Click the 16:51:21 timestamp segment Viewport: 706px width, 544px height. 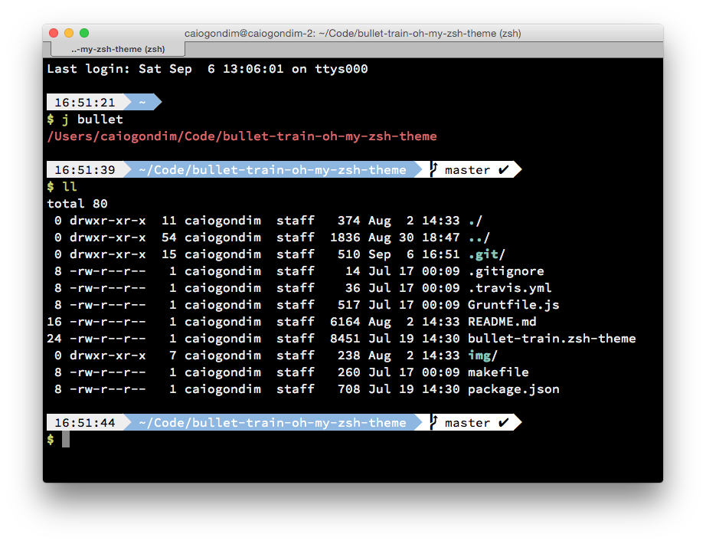84,102
